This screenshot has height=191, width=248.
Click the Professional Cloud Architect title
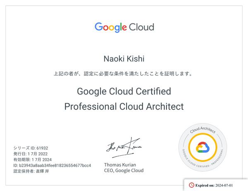[x=124, y=107]
